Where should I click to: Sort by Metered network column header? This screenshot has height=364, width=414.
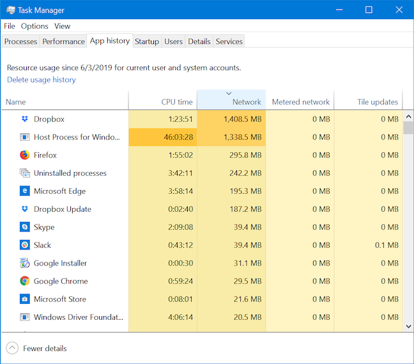300,100
